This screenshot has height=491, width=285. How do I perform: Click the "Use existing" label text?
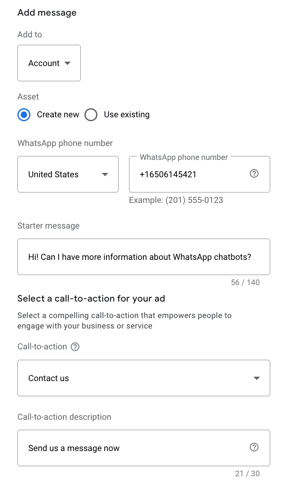click(x=126, y=115)
